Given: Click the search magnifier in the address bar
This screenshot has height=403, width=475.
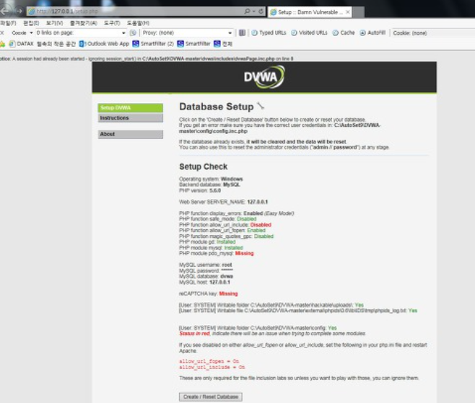Looking at the screenshot, I should pyautogui.click(x=247, y=12).
